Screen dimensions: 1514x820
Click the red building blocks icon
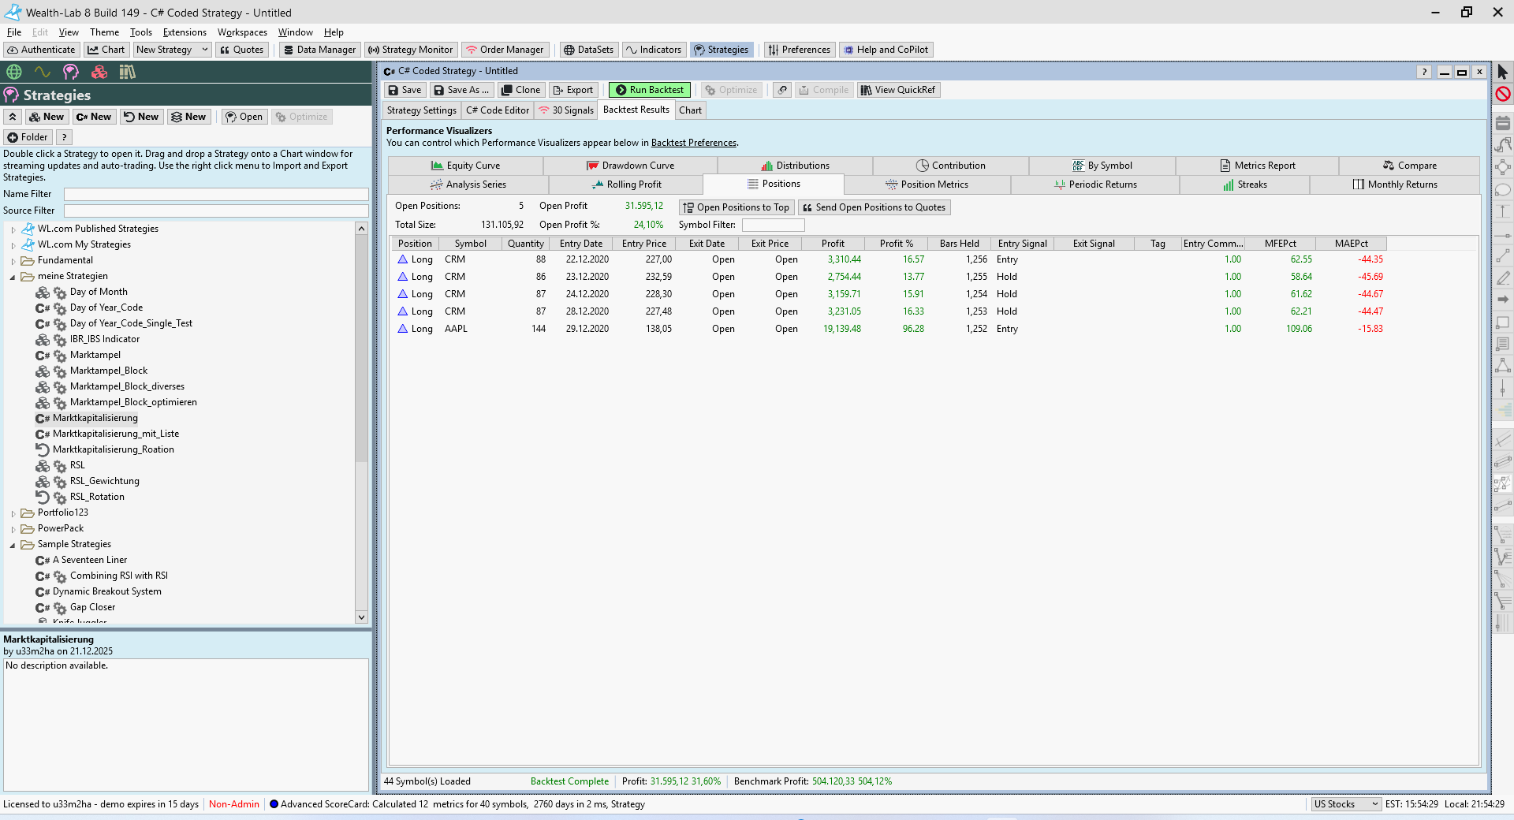[x=99, y=72]
